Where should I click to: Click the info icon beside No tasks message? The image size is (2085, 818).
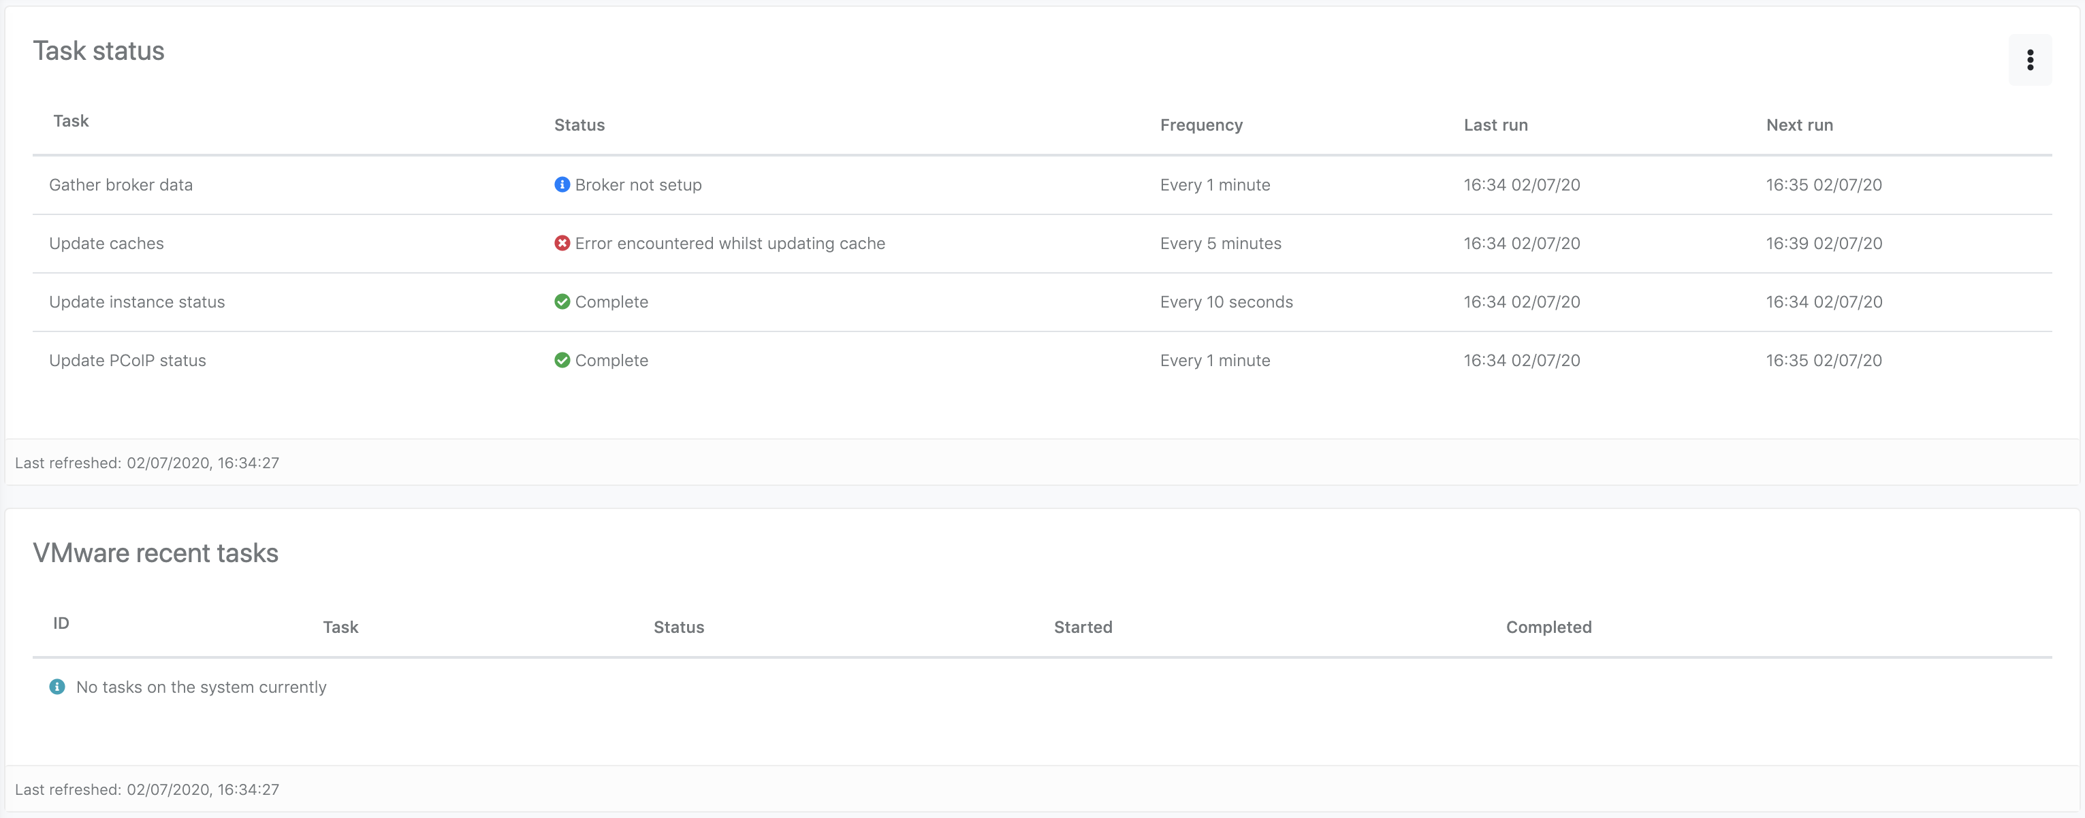coord(57,687)
